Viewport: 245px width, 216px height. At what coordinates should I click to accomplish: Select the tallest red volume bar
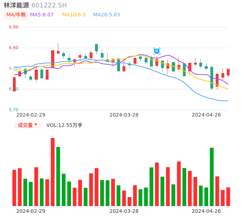pos(52,172)
